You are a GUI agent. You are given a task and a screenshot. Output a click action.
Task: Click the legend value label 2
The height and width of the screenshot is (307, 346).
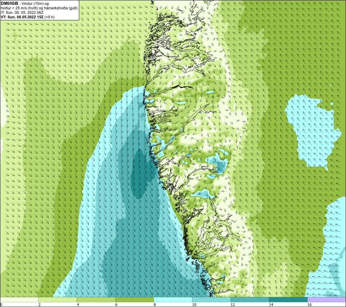tap(39, 305)
